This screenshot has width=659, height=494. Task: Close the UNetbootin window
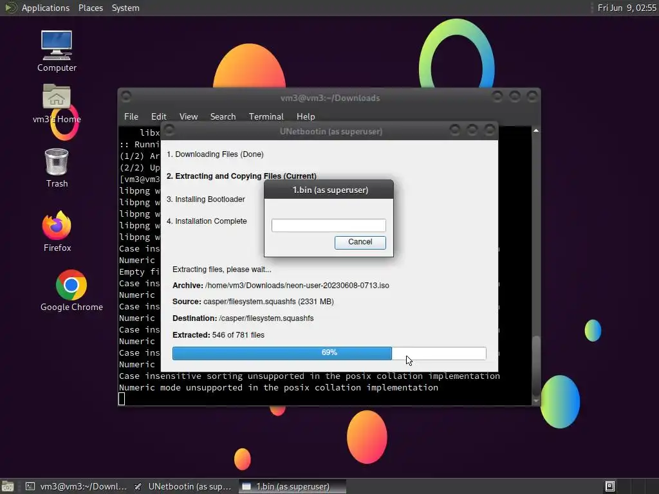[490, 130]
